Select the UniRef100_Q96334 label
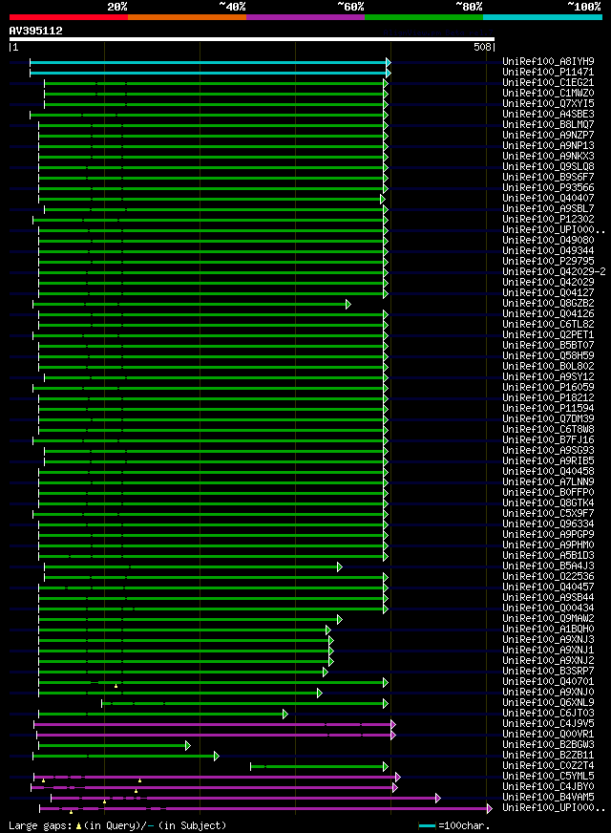The width and height of the screenshot is (611, 833). click(x=548, y=523)
